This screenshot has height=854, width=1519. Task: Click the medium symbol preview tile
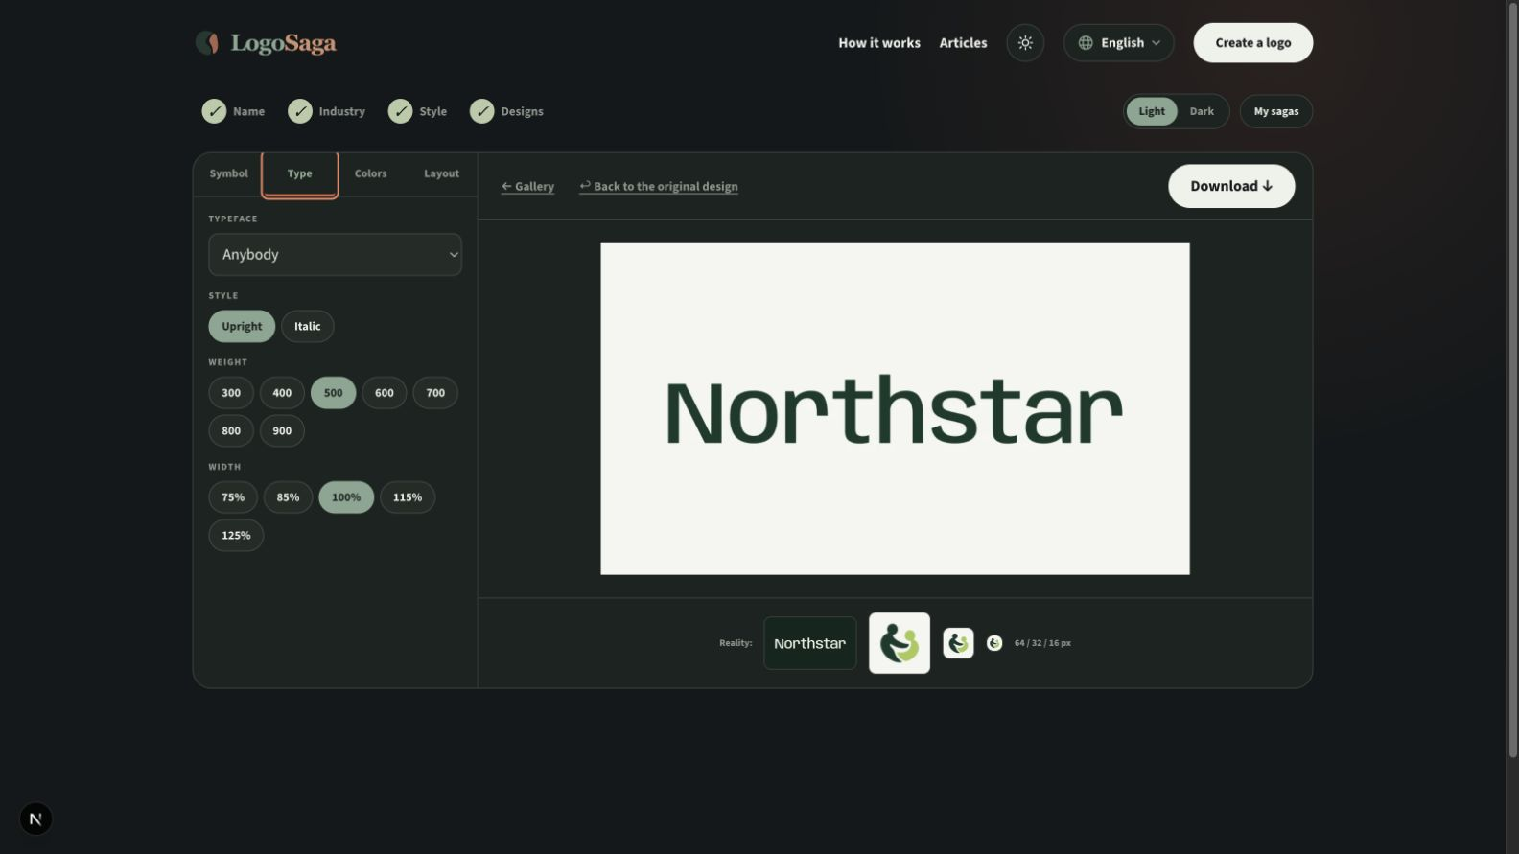click(x=958, y=643)
